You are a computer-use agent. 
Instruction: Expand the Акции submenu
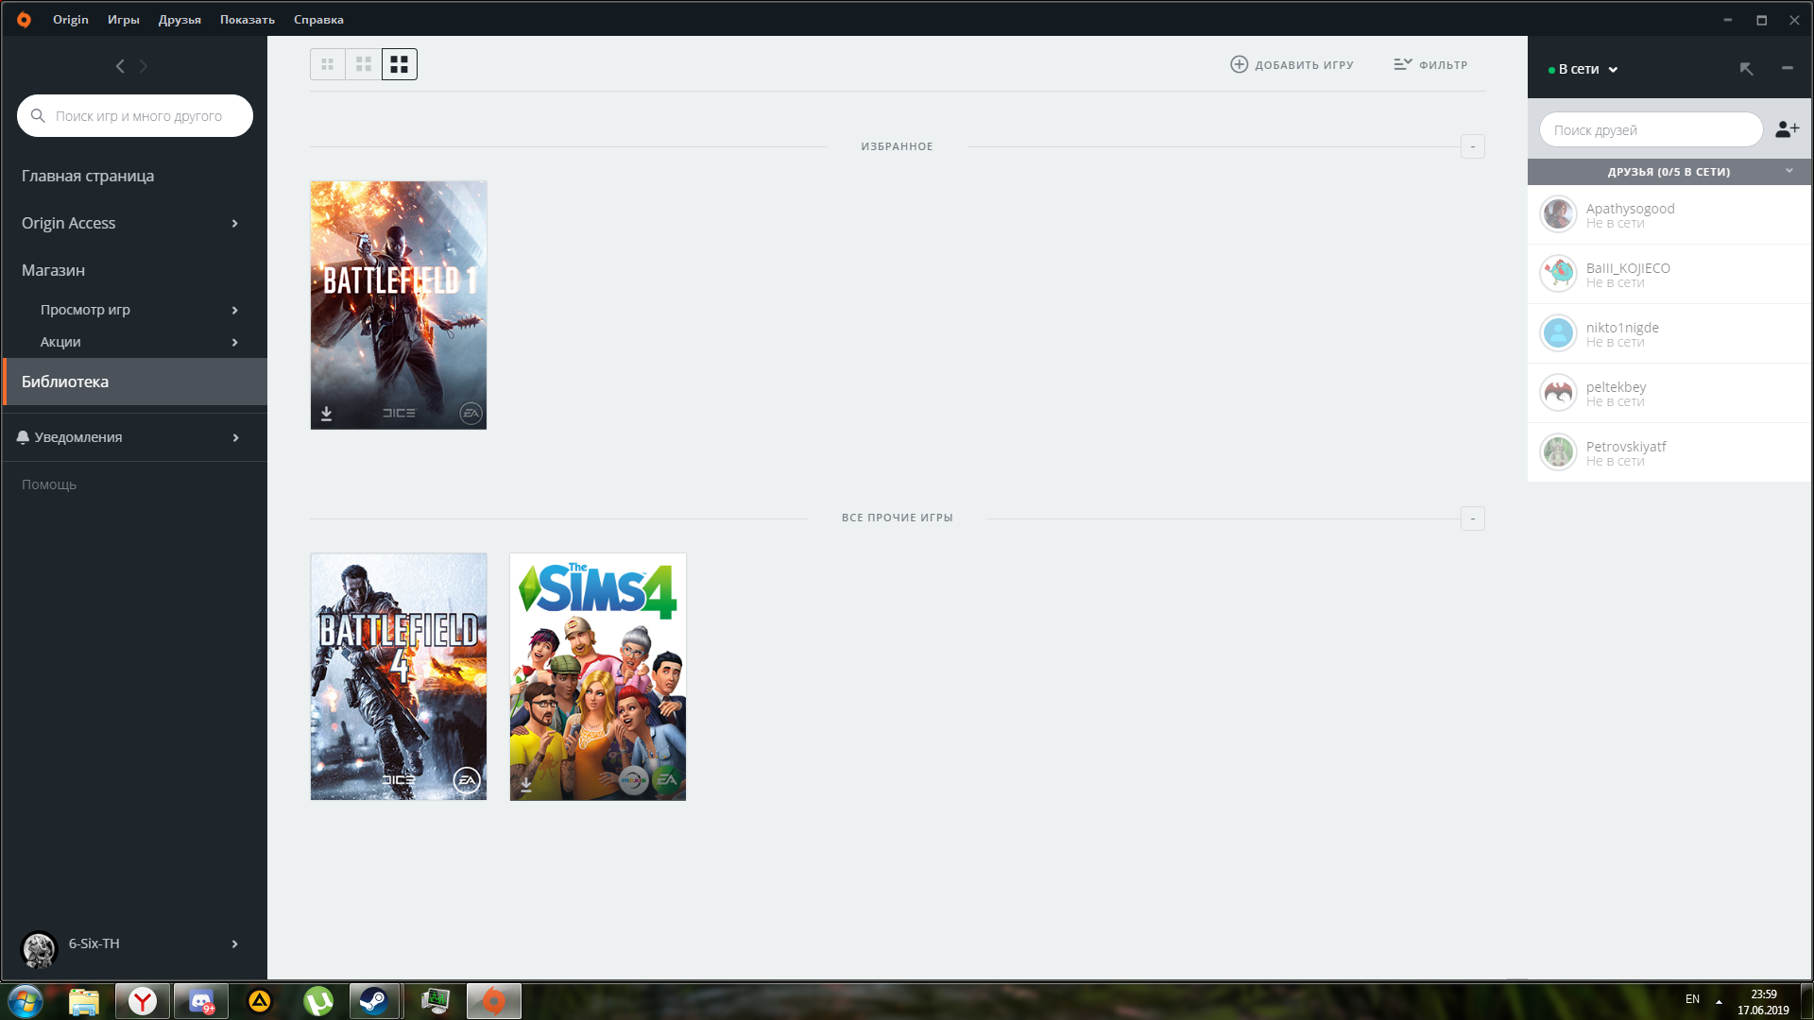point(235,342)
